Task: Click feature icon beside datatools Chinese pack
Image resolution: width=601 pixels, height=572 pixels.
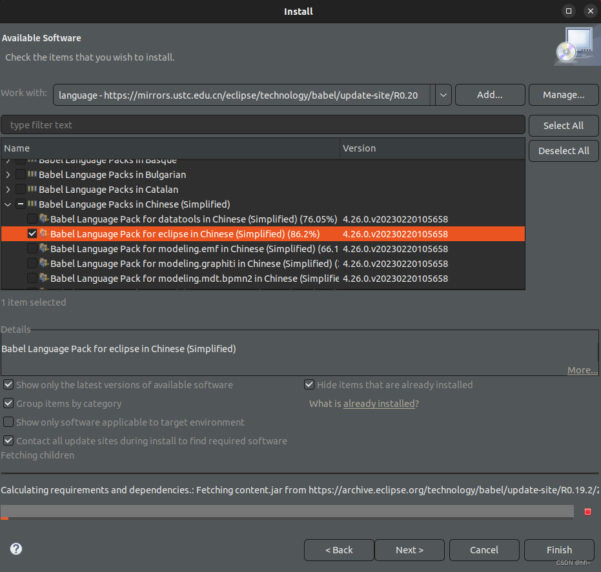Action: coord(44,219)
